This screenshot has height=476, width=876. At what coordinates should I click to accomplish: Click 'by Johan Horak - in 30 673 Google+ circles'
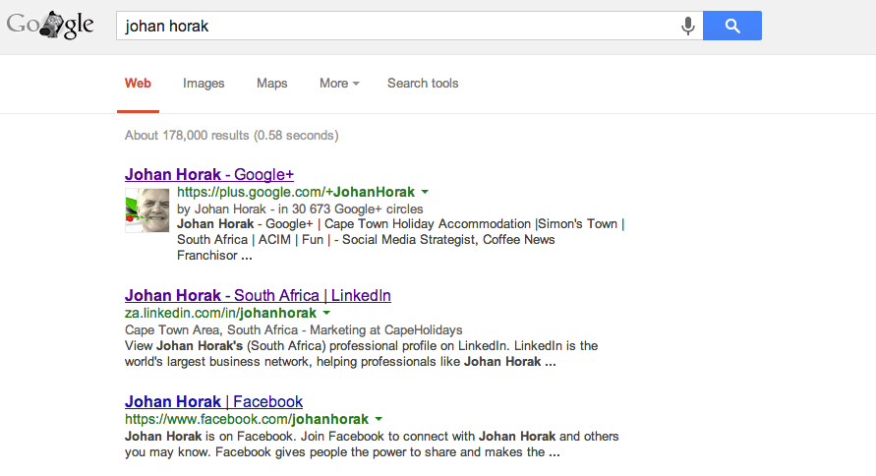pos(300,208)
